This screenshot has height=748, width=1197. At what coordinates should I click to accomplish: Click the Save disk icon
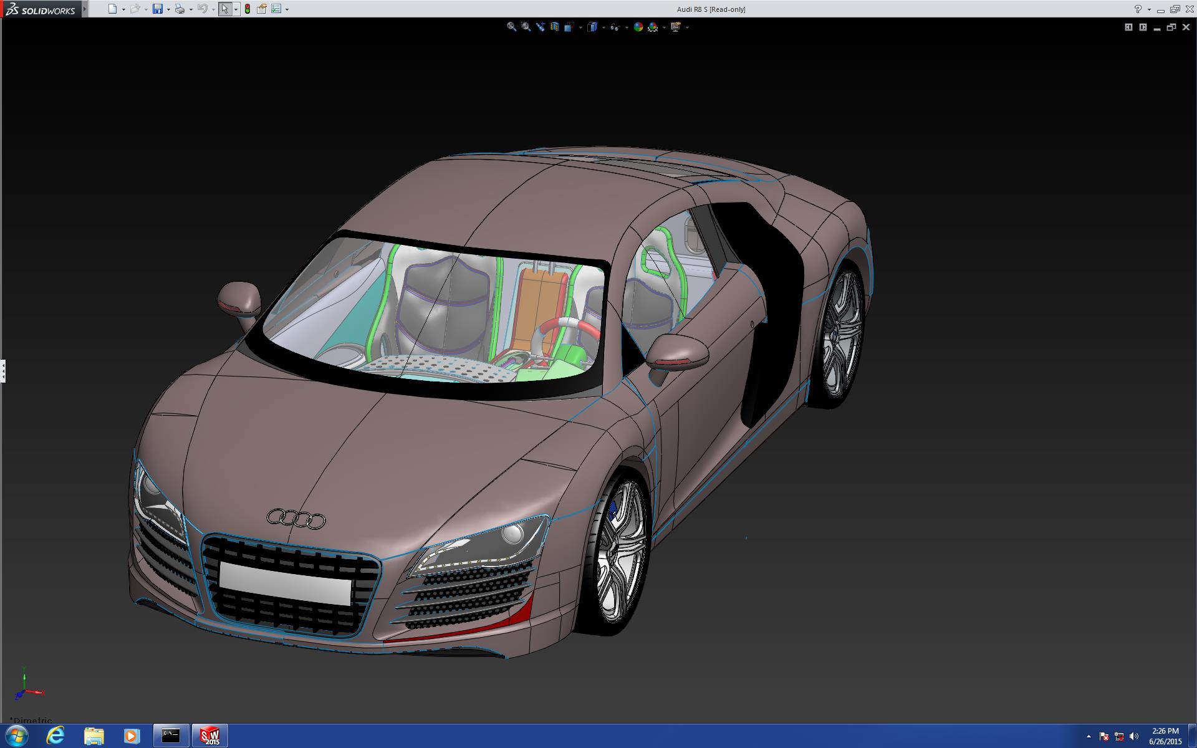(x=158, y=9)
